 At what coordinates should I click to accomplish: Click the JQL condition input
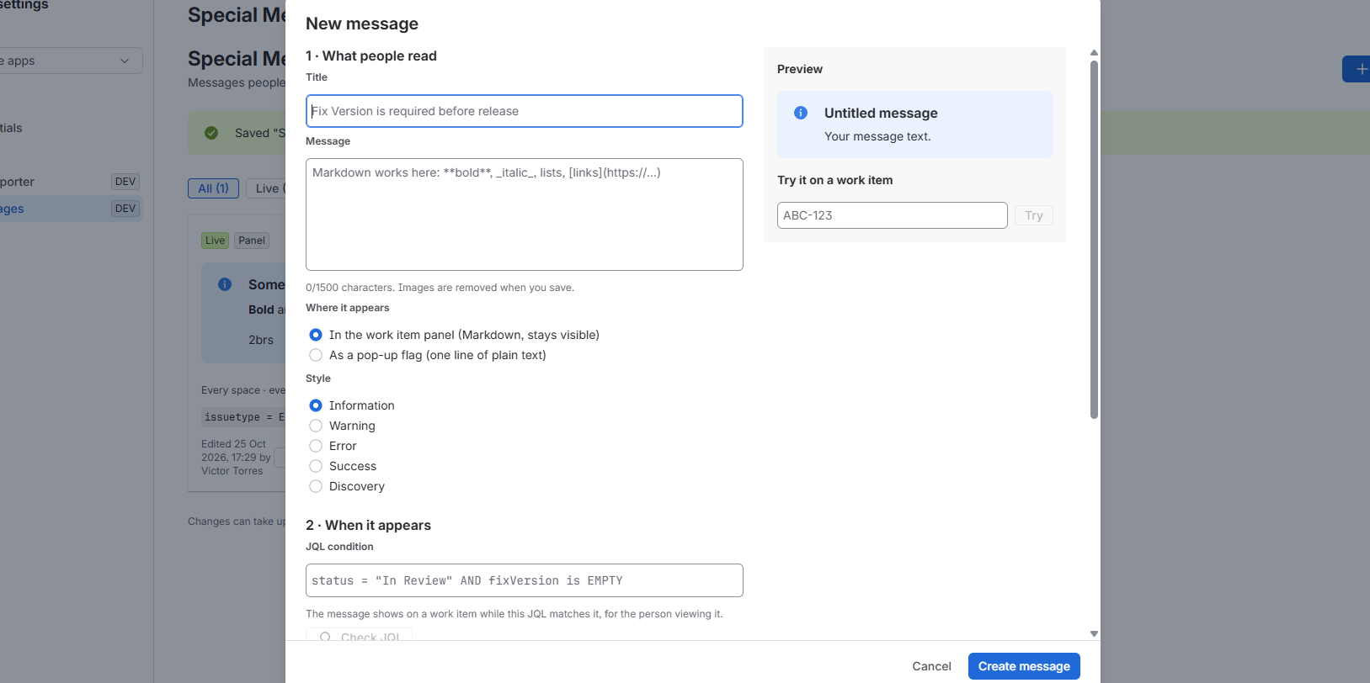point(525,580)
